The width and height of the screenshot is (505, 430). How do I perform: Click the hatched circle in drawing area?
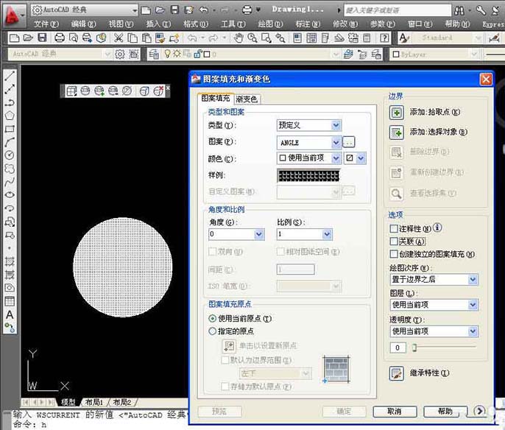pos(123,267)
